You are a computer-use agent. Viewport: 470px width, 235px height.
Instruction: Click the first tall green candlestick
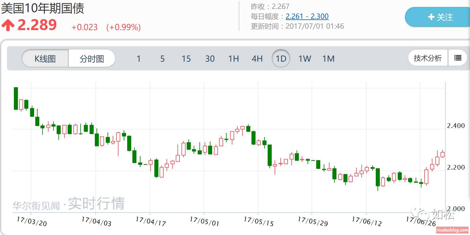(16, 98)
